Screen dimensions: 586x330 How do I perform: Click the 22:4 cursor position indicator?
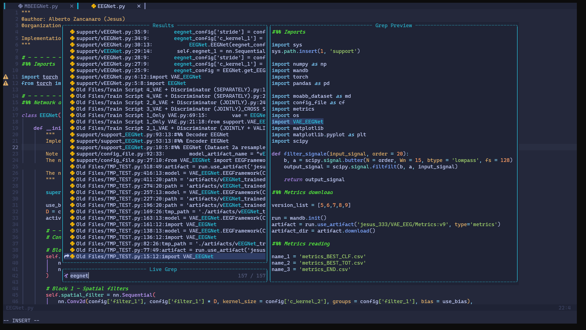[x=565, y=308]
